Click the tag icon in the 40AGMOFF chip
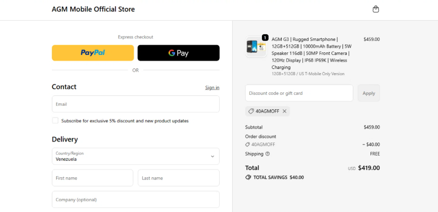The width and height of the screenshot is (438, 212). tap(251, 111)
